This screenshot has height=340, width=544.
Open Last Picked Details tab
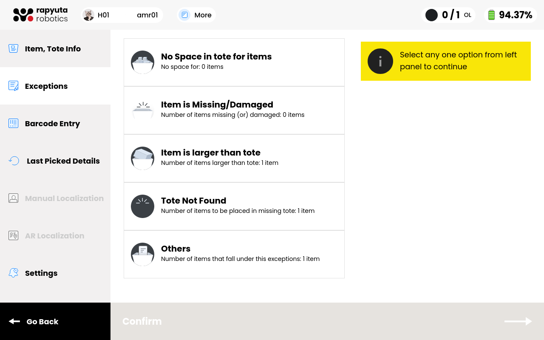tap(55, 161)
